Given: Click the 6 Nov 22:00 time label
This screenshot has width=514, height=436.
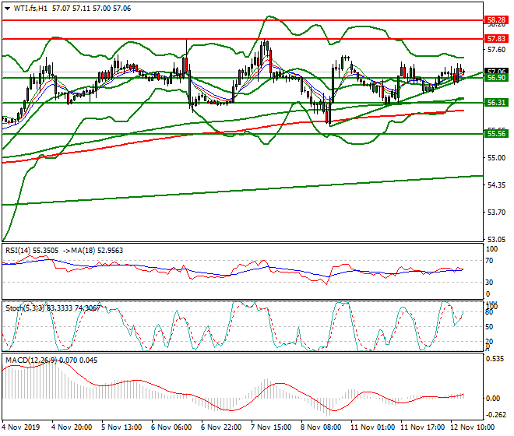Looking at the screenshot, I should point(221,427).
